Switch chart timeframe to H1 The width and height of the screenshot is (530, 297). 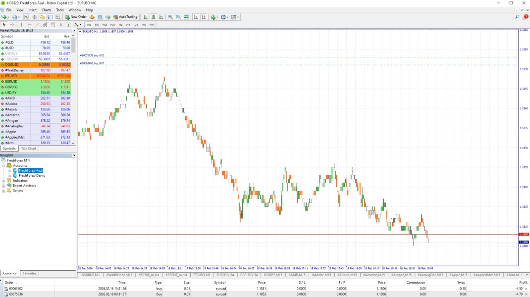(120, 24)
